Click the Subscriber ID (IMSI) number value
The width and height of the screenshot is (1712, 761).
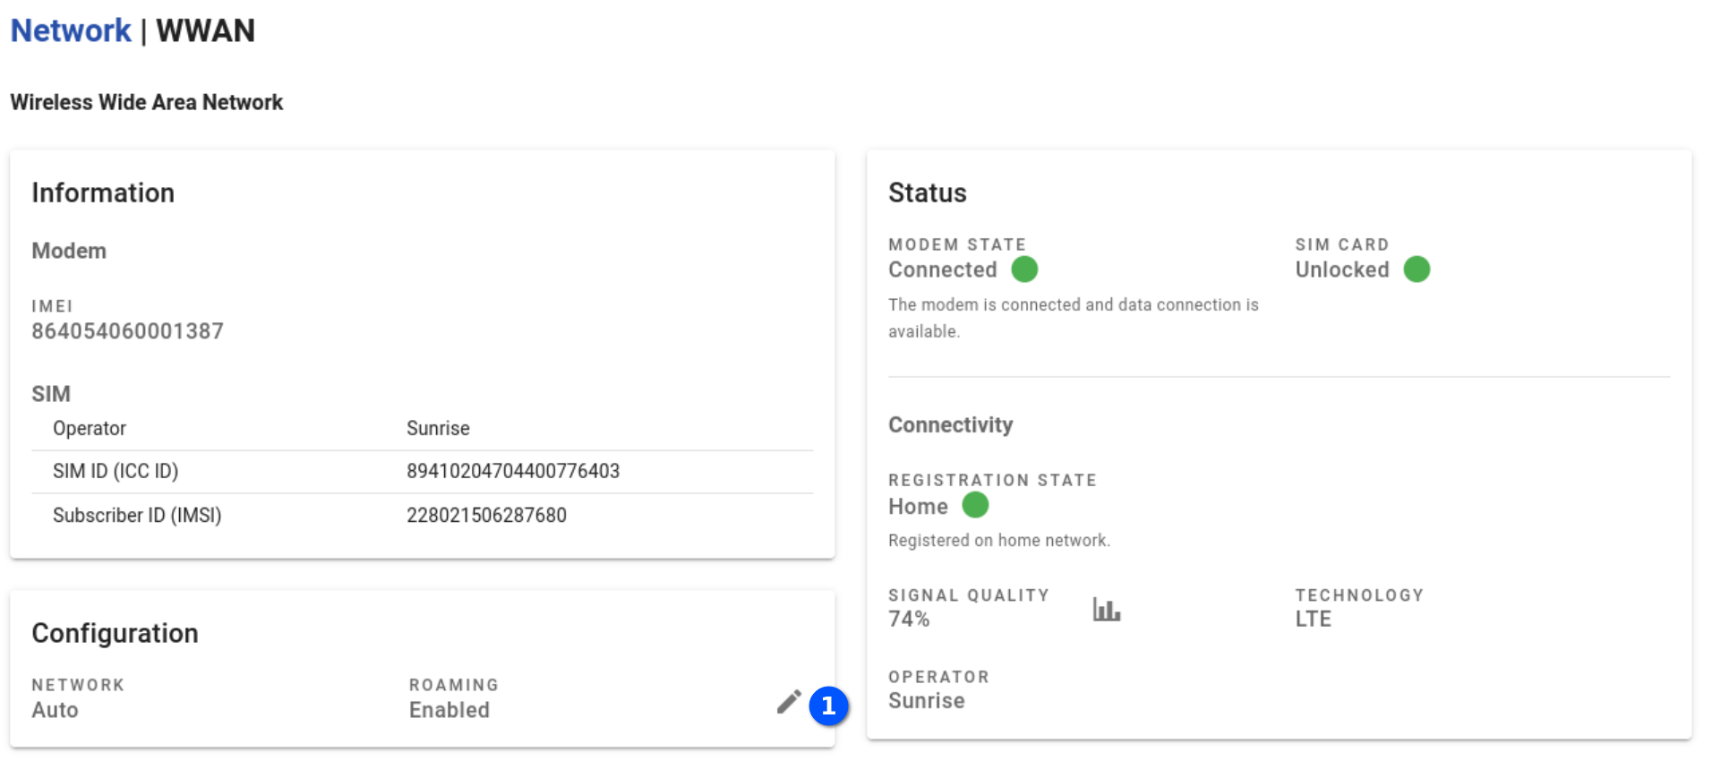click(x=486, y=516)
